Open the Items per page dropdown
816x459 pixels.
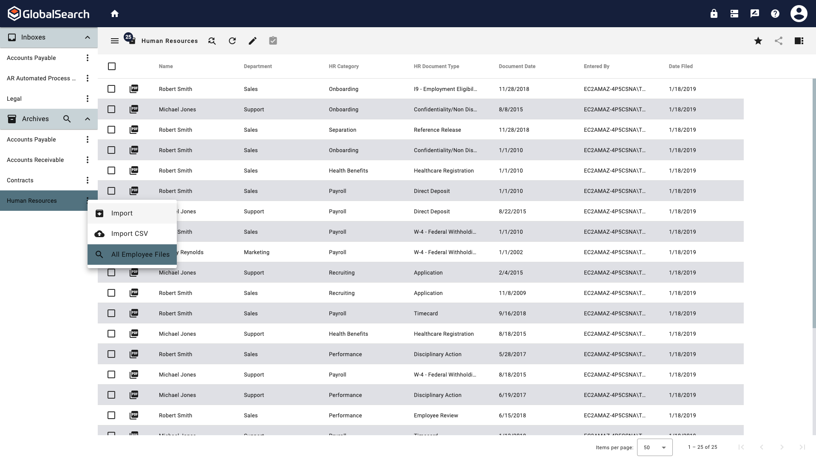pyautogui.click(x=655, y=447)
